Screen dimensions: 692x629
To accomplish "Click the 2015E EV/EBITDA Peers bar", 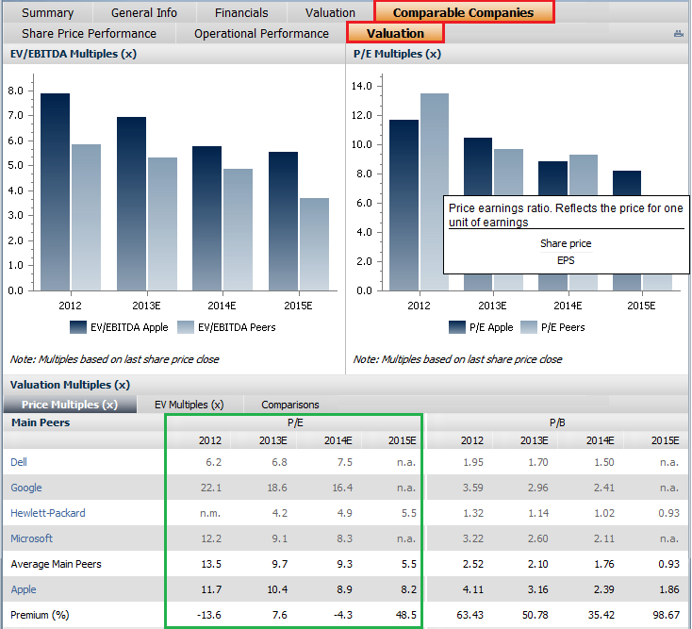I will [314, 244].
